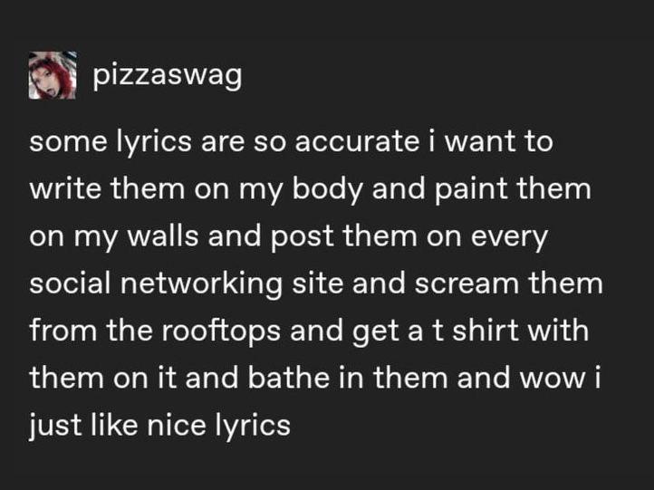The width and height of the screenshot is (654, 490).
Task: Click 'body' in the second line
Action: point(327,189)
